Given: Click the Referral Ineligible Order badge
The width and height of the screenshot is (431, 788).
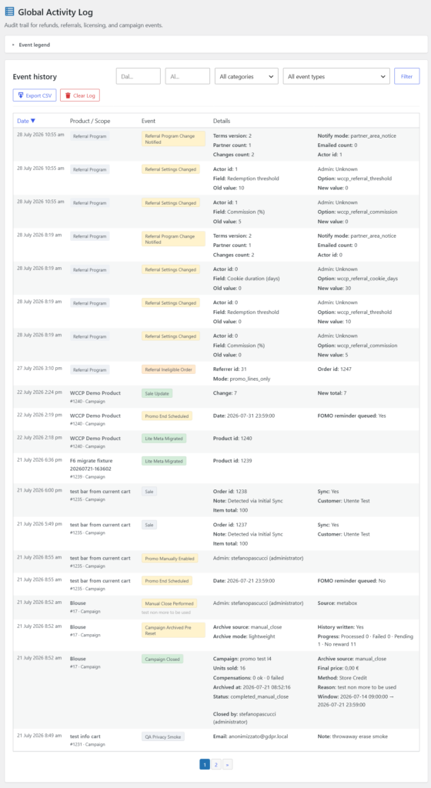Looking at the screenshot, I should pyautogui.click(x=169, y=369).
